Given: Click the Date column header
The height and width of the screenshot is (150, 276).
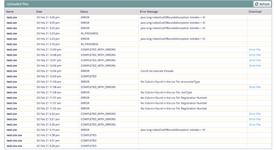Looking at the screenshot, I should (x=39, y=12).
